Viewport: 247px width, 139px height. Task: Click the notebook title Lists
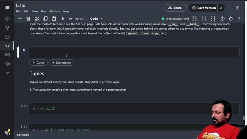tap(20, 5)
